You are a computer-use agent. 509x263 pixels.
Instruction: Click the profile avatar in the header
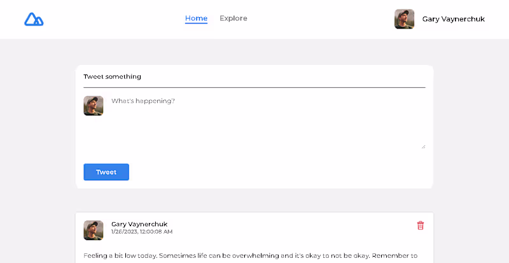[x=404, y=19]
